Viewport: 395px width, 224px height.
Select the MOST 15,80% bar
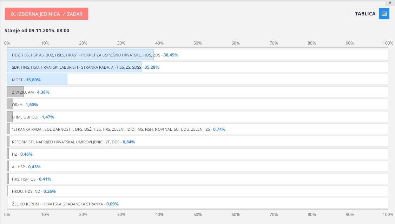(x=37, y=80)
